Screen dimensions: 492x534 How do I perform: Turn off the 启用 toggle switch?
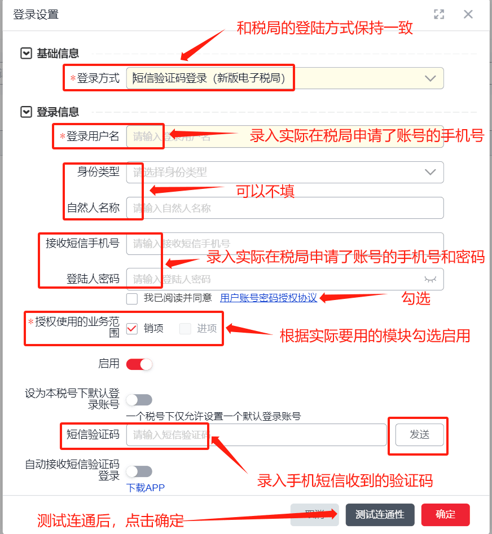139,364
